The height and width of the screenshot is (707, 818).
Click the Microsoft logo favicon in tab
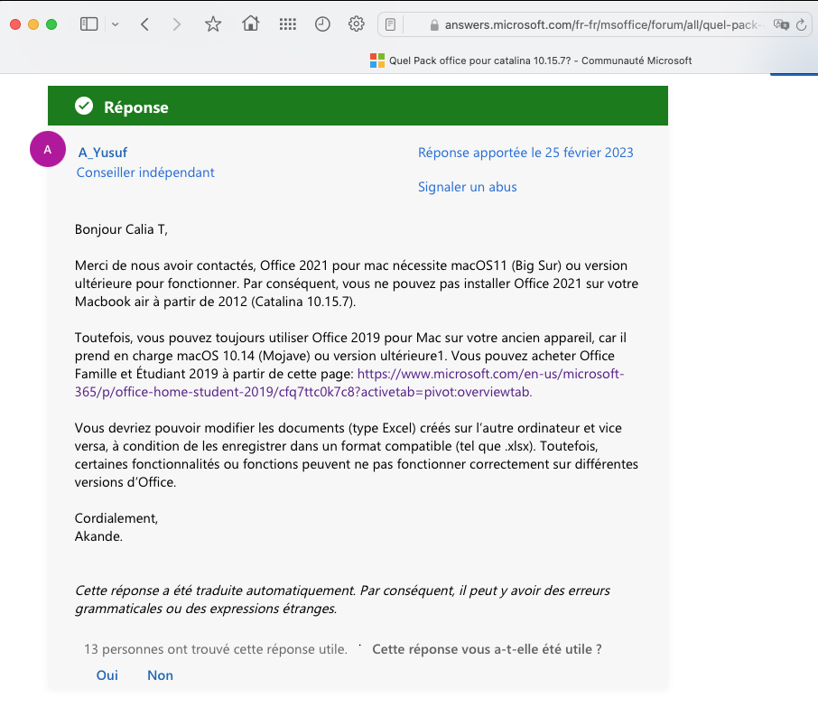pyautogui.click(x=377, y=60)
